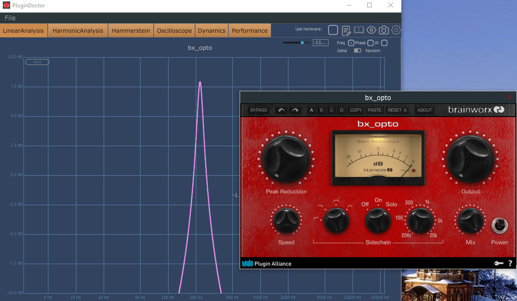
Task: Select preset slot A
Action: [311, 110]
